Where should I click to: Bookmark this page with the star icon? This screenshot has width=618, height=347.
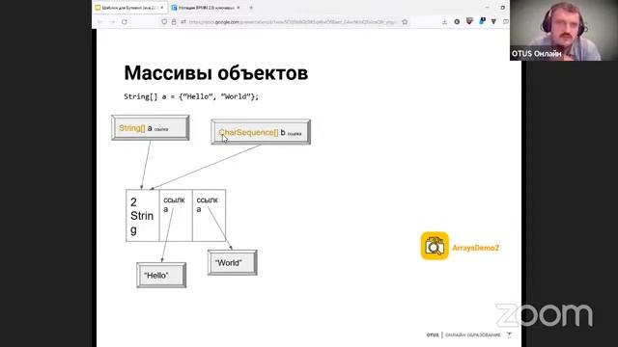405,22
